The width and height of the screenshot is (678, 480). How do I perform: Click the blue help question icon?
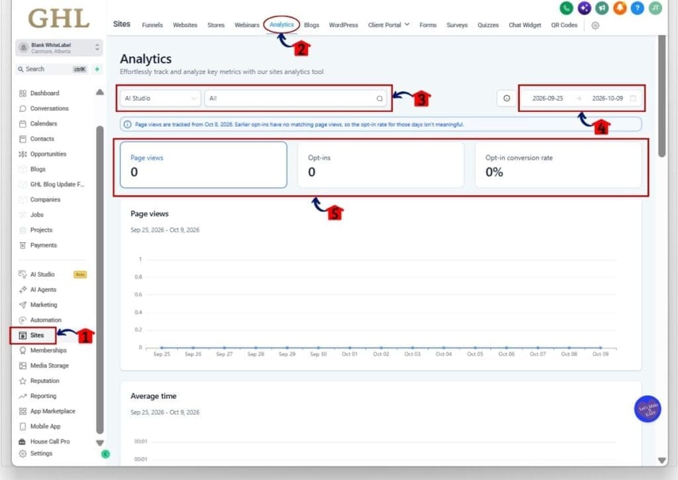[638, 8]
